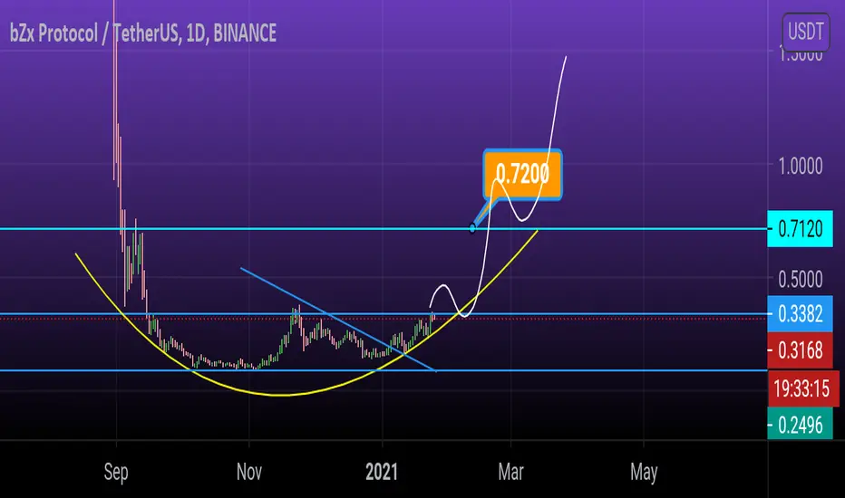Click the 1.0000 price axis value
845x498 pixels.
tap(801, 167)
